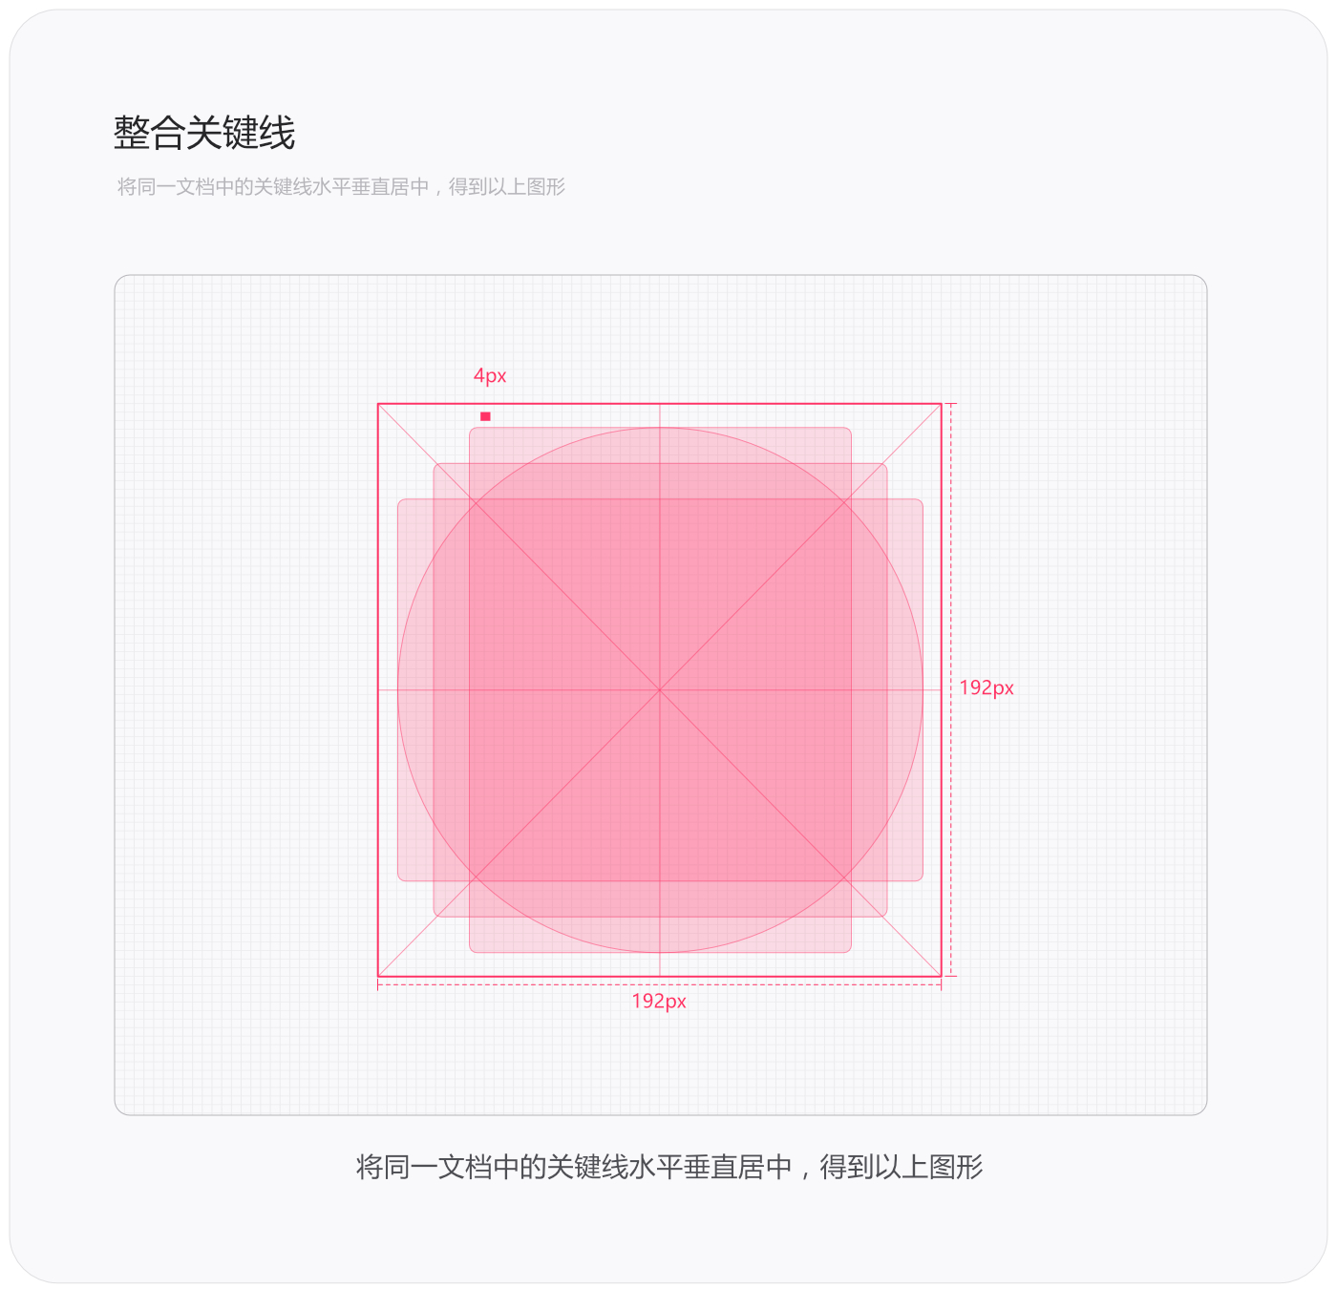
Task: Click the vertical dashed dimension line on the right
Action: (x=951, y=689)
